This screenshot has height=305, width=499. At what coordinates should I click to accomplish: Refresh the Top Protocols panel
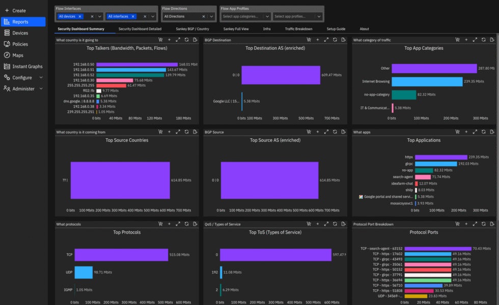point(186,224)
